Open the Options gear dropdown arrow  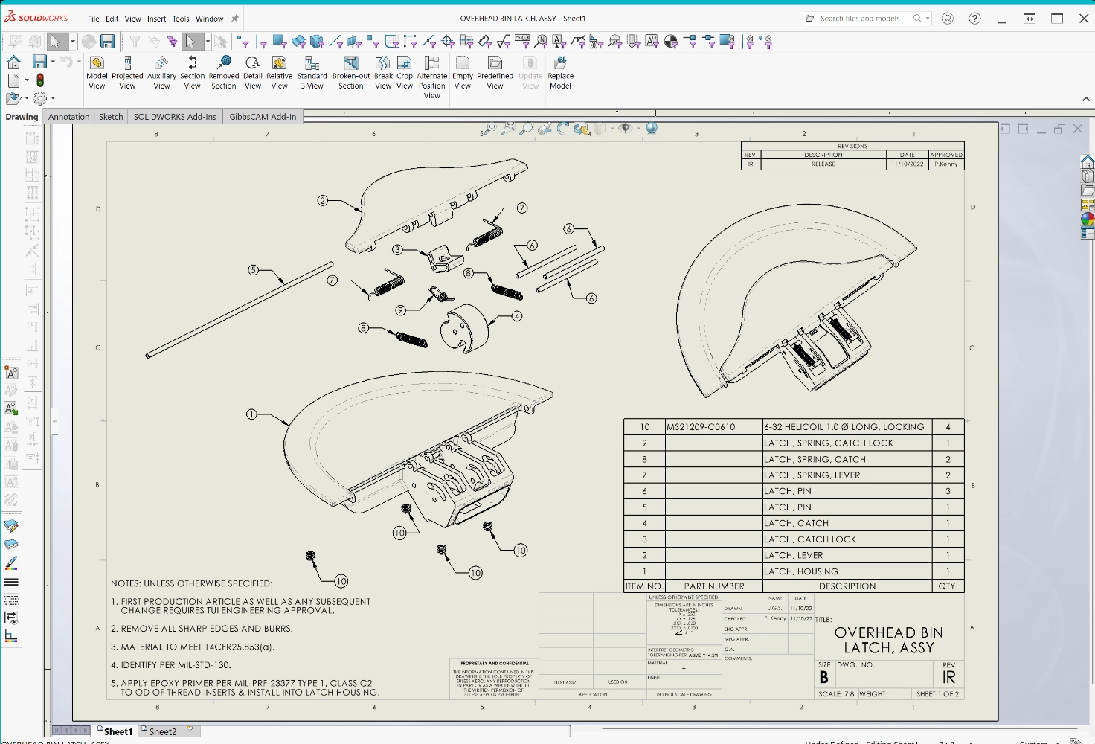pyautogui.click(x=53, y=98)
